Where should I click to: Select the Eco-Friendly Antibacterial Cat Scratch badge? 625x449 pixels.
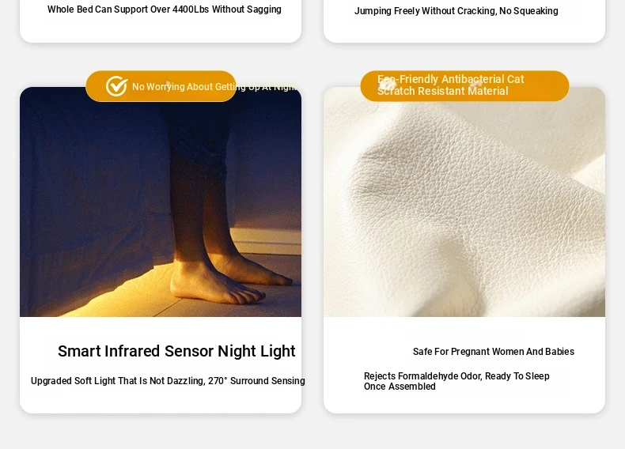click(x=464, y=86)
